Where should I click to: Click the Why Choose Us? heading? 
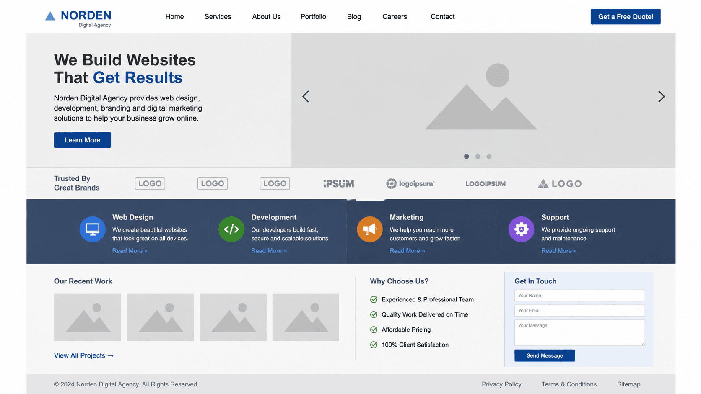[x=399, y=281]
